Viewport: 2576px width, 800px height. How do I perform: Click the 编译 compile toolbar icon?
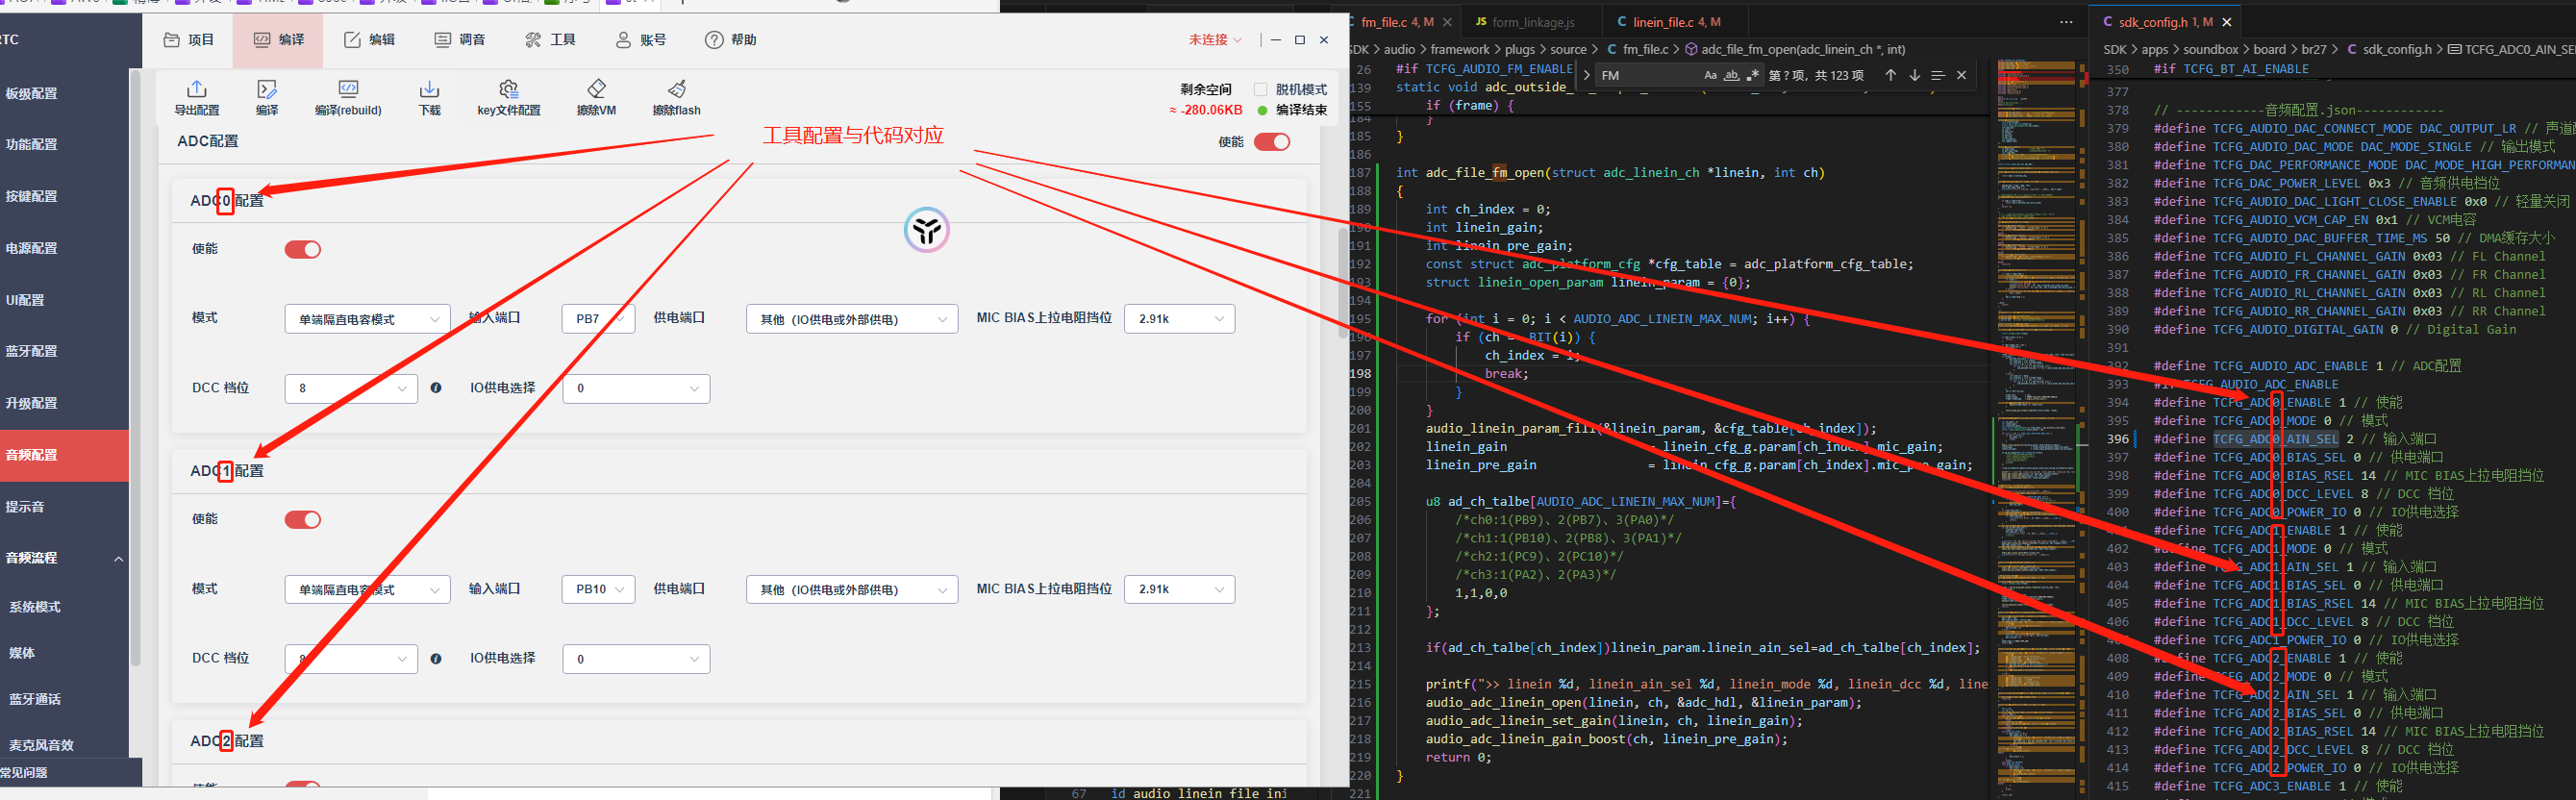pyautogui.click(x=266, y=89)
